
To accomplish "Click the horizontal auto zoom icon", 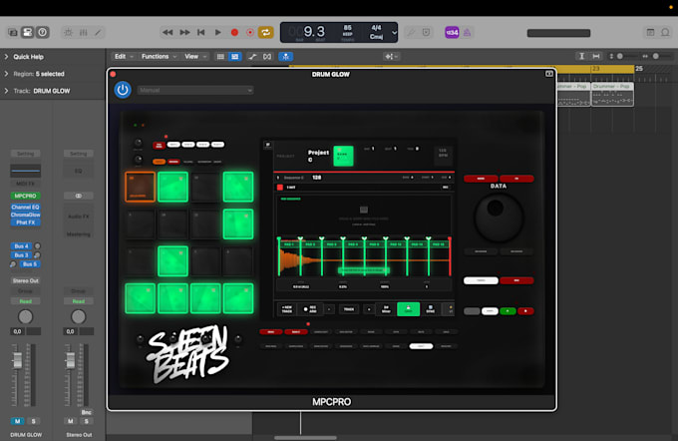I will click(x=596, y=57).
